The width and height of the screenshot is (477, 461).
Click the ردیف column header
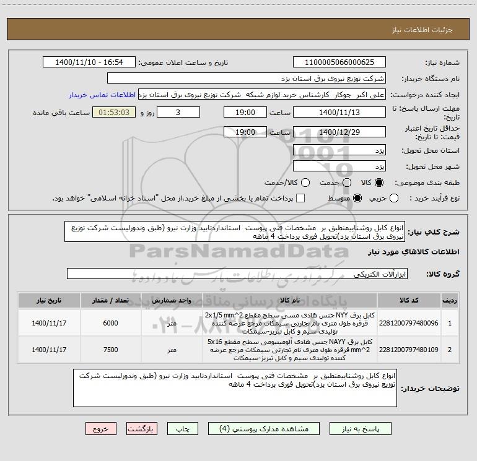(450, 300)
